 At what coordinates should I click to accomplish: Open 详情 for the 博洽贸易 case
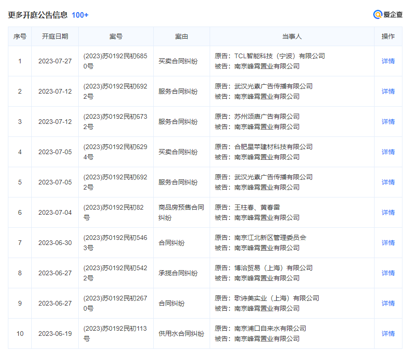tap(388, 273)
